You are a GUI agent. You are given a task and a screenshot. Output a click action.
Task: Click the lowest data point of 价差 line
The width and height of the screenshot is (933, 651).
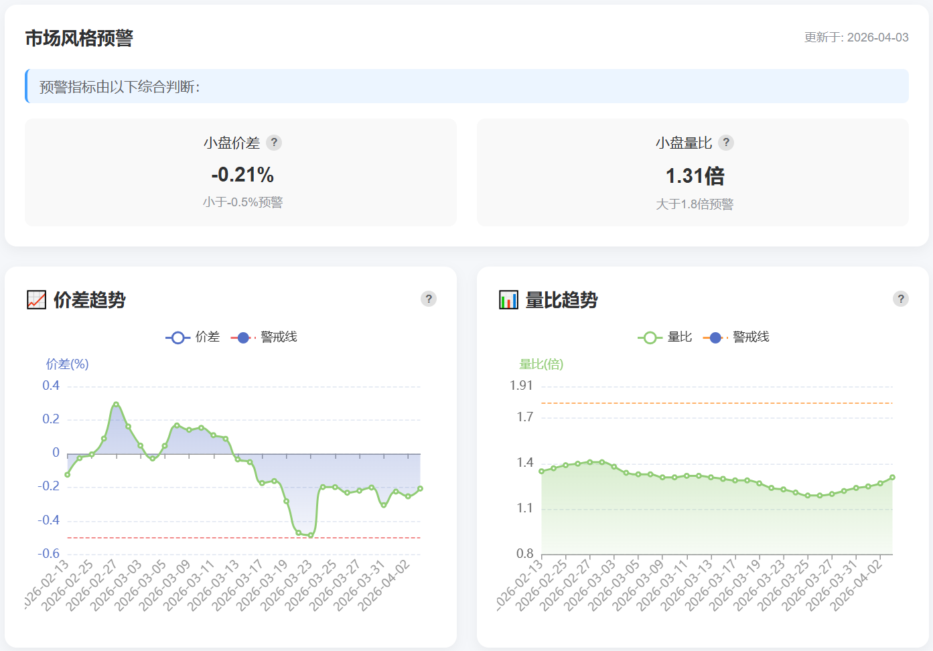[x=311, y=536]
